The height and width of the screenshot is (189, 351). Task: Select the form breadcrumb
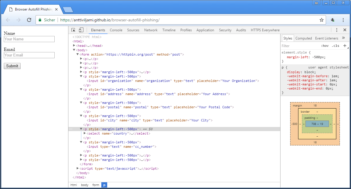(x=96, y=185)
